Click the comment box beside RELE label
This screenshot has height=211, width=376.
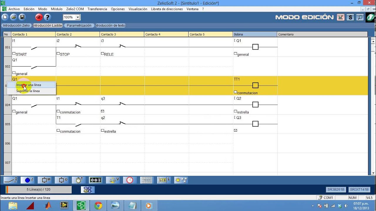click(103, 54)
